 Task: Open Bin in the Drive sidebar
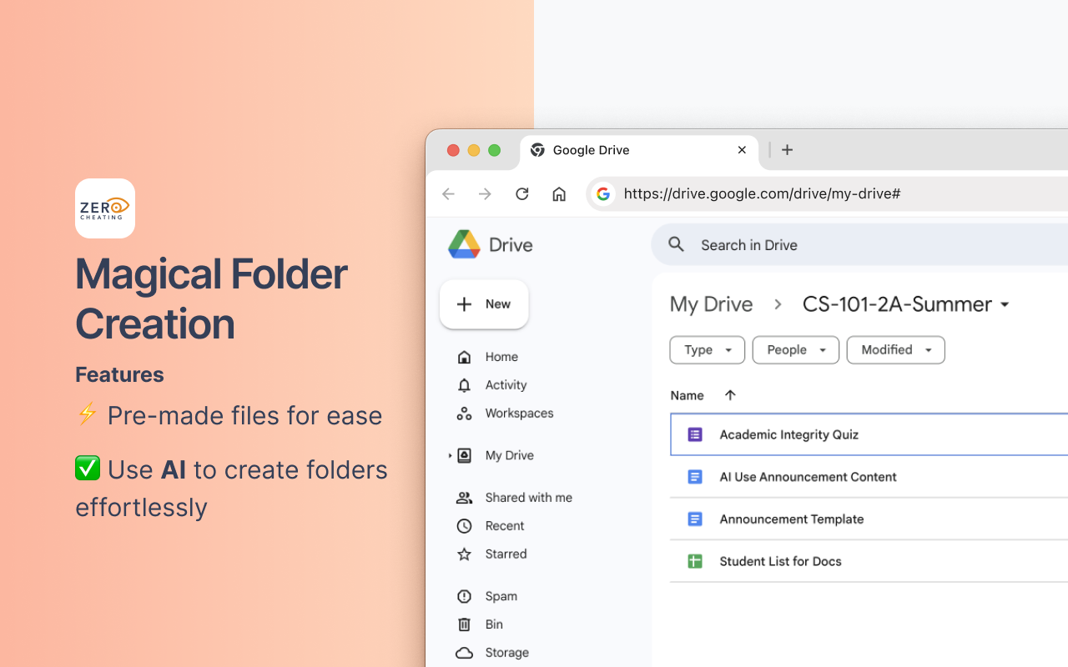pyautogui.click(x=494, y=624)
